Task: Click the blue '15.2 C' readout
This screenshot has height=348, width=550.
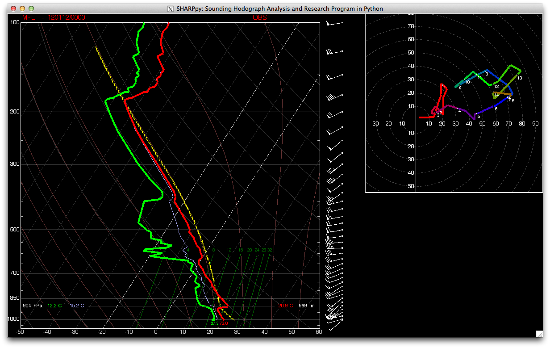Action: 77,306
